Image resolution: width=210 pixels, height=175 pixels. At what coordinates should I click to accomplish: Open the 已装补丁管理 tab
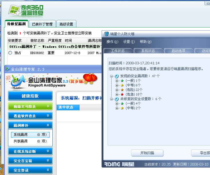pos(42,24)
